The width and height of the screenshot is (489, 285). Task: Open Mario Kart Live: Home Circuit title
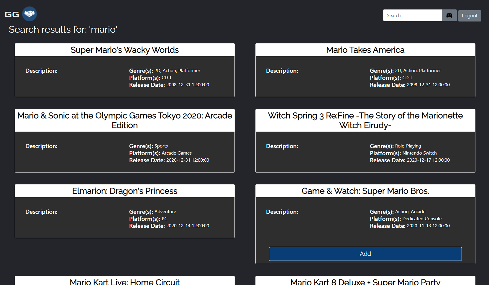[x=125, y=281]
